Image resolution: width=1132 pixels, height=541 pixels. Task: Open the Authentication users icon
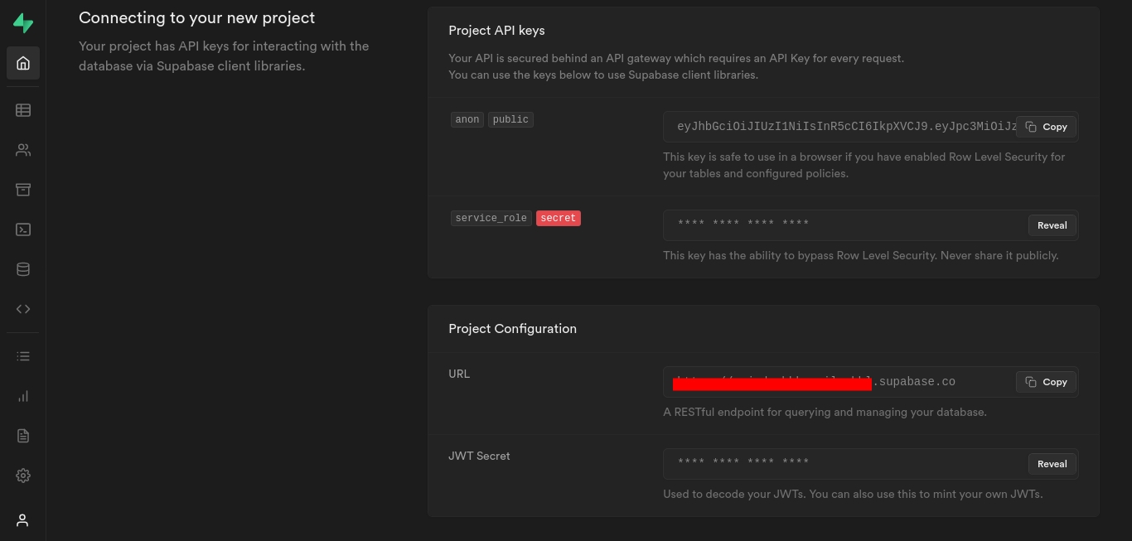23,150
